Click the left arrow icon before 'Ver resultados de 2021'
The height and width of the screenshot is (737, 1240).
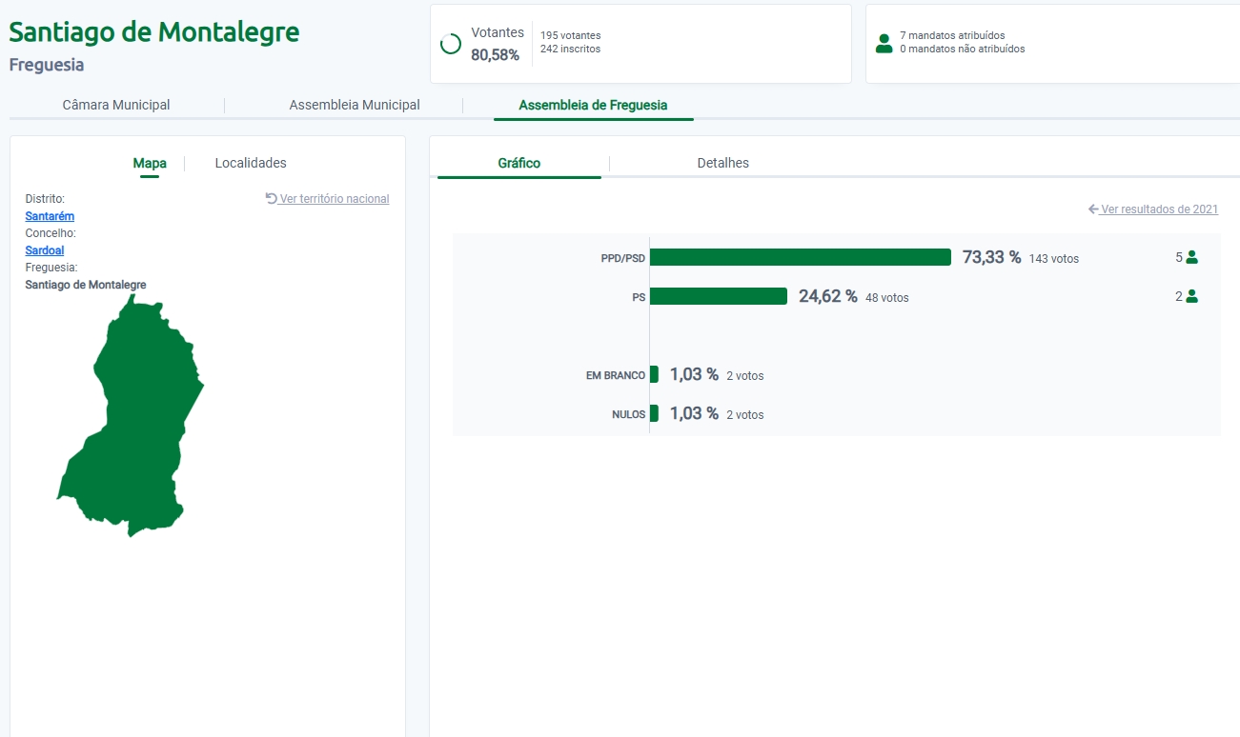[1093, 209]
